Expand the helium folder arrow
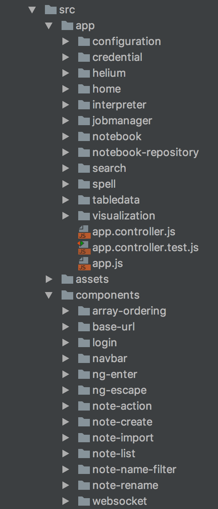 tap(66, 73)
